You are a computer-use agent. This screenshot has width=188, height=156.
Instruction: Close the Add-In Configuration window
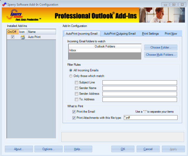182,5
